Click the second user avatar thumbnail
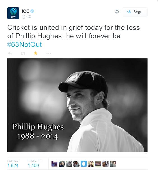The image size is (159, 176). click(62, 164)
